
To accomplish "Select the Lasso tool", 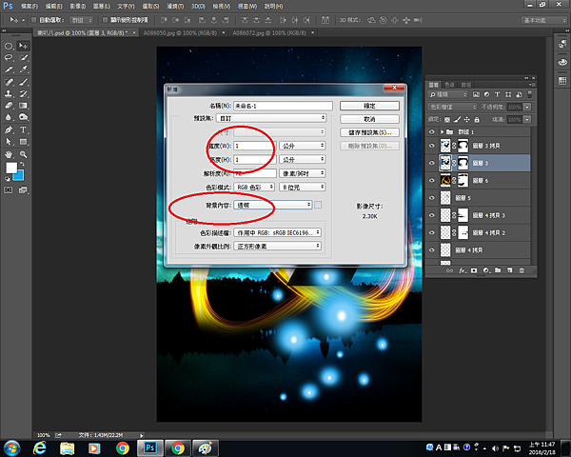I will tap(9, 55).
